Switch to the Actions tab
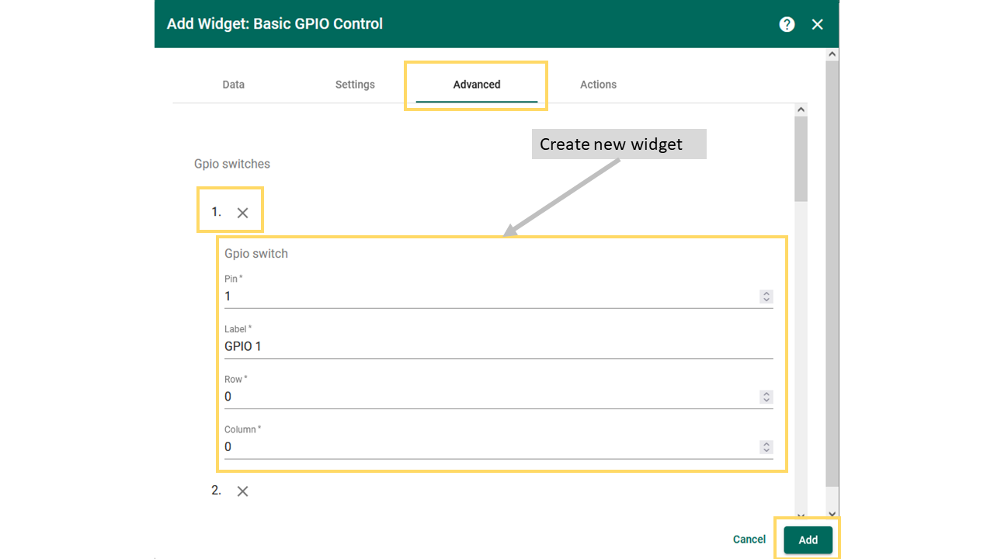 (598, 85)
